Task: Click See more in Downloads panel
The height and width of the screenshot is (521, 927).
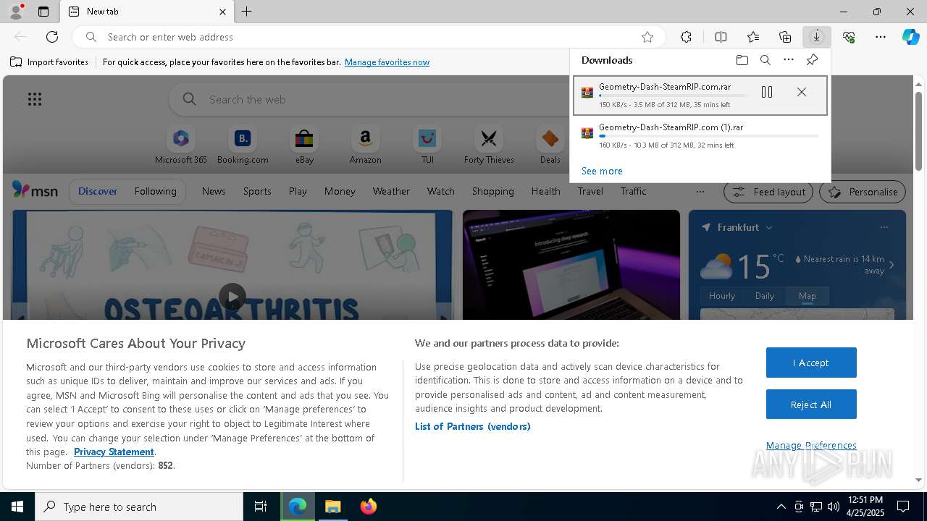Action: [602, 171]
